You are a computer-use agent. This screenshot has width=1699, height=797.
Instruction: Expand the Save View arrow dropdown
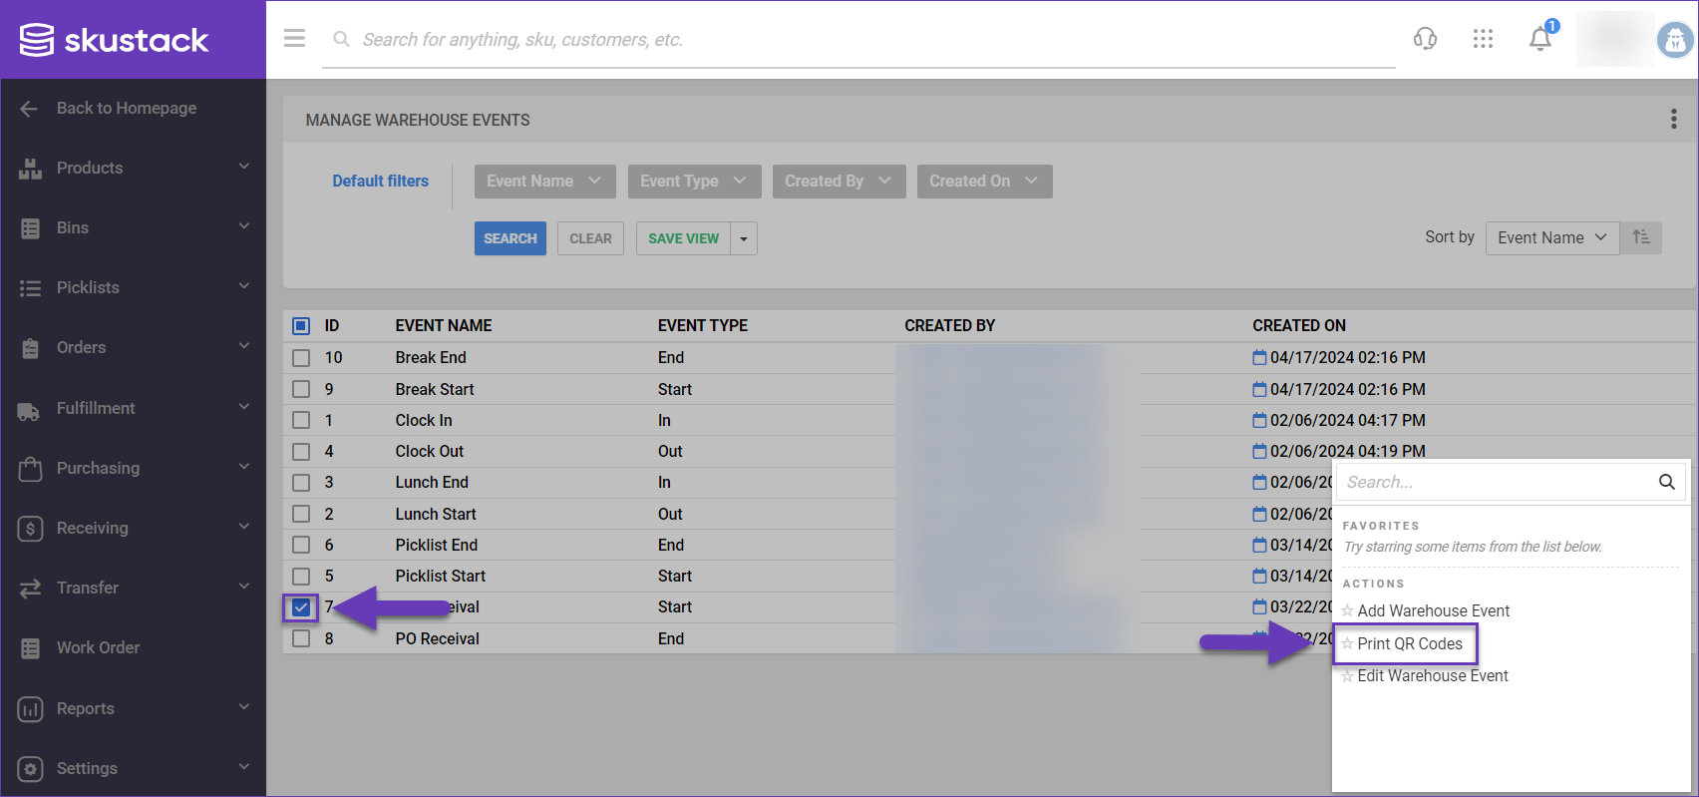pyautogui.click(x=744, y=239)
